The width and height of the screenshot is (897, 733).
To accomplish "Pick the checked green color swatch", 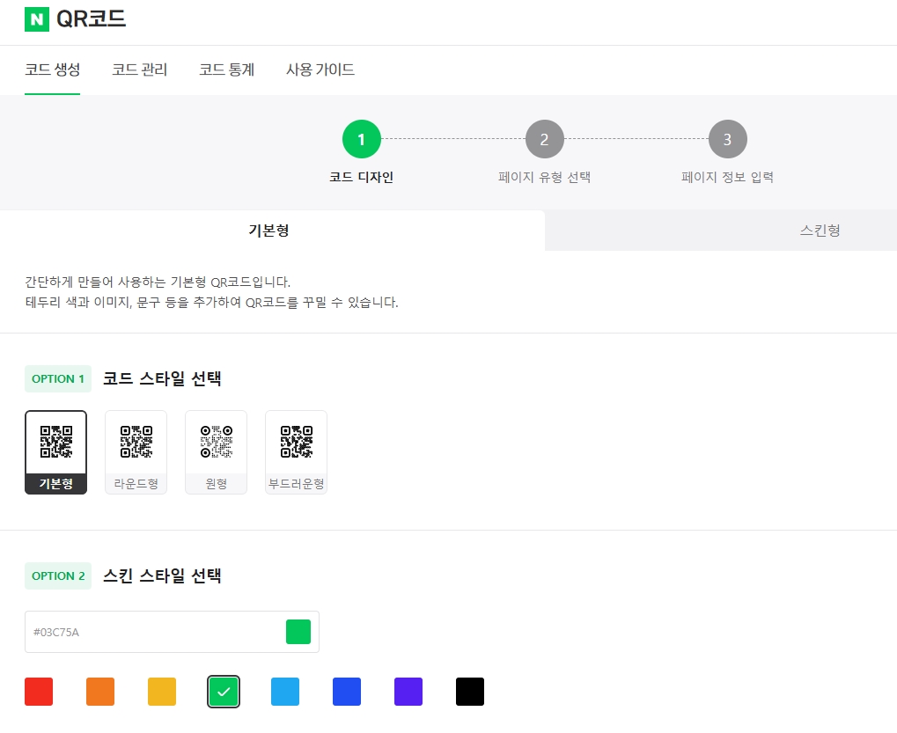I will 224,692.
